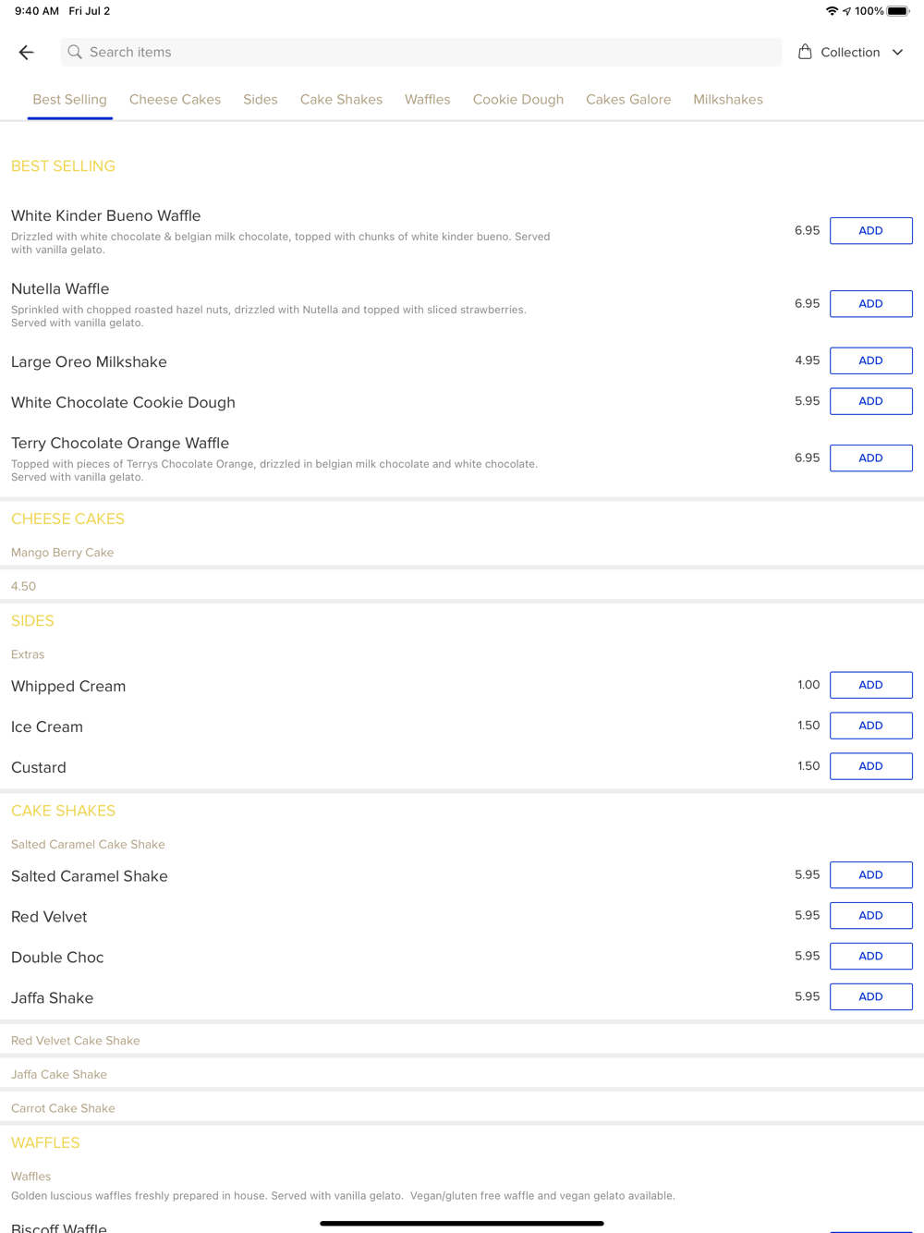Viewport: 924px width, 1233px height.
Task: Add Custard side to order
Action: pyautogui.click(x=870, y=766)
